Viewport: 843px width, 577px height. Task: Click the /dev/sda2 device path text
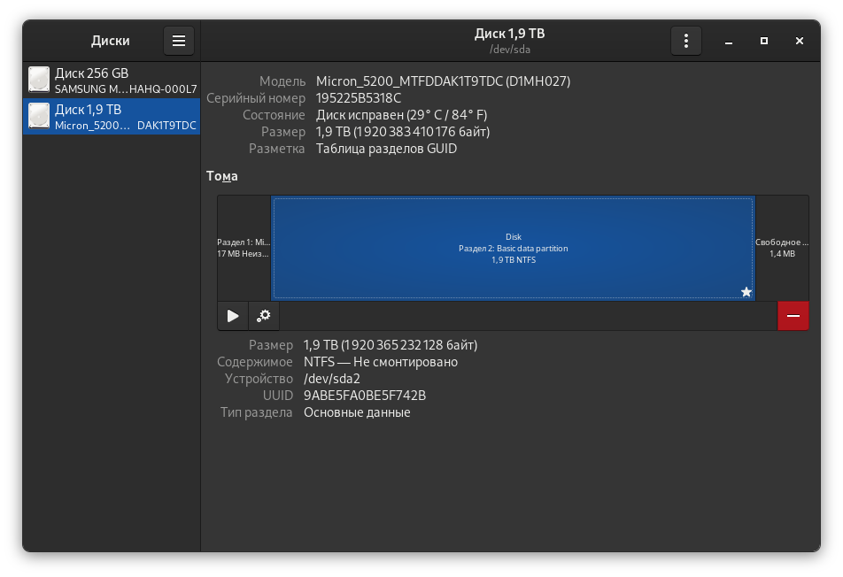point(332,379)
